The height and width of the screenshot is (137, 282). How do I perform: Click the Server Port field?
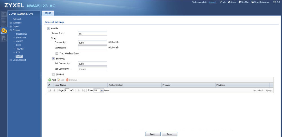92,33
